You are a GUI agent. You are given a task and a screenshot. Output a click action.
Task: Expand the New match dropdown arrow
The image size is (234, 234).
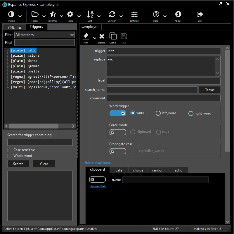[94, 38]
